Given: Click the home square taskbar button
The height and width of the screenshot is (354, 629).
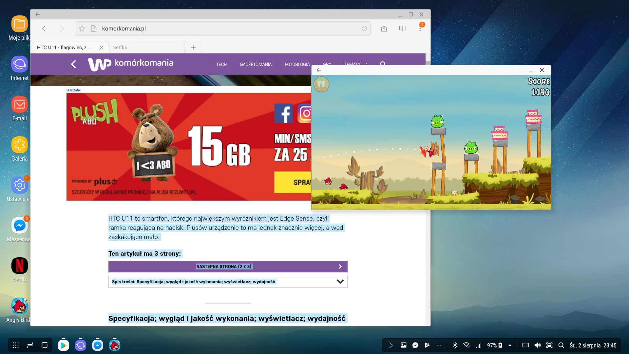Looking at the screenshot, I should (x=45, y=345).
